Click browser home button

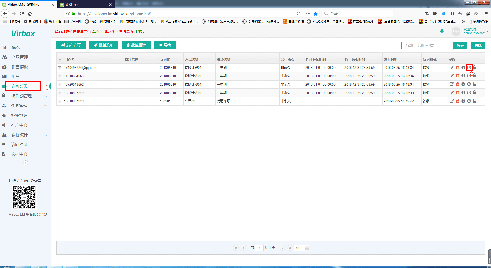pos(30,14)
